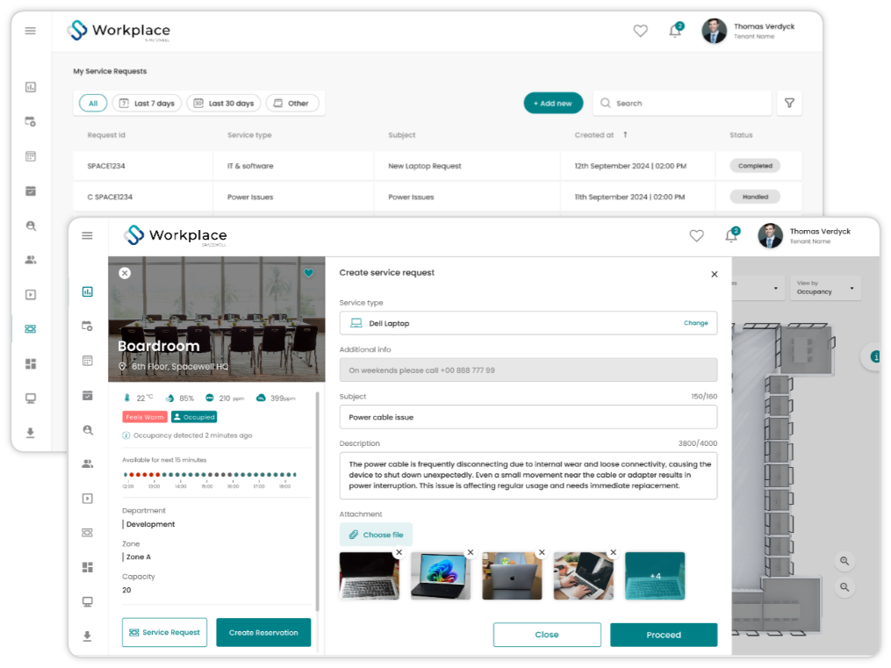Click the zoom in map icon
891x668 pixels.
[x=844, y=561]
